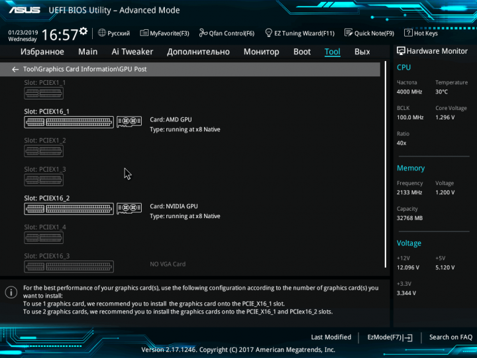Go to the Дополнительно tab
Viewport: 477px width, 358px height.
pyautogui.click(x=198, y=52)
